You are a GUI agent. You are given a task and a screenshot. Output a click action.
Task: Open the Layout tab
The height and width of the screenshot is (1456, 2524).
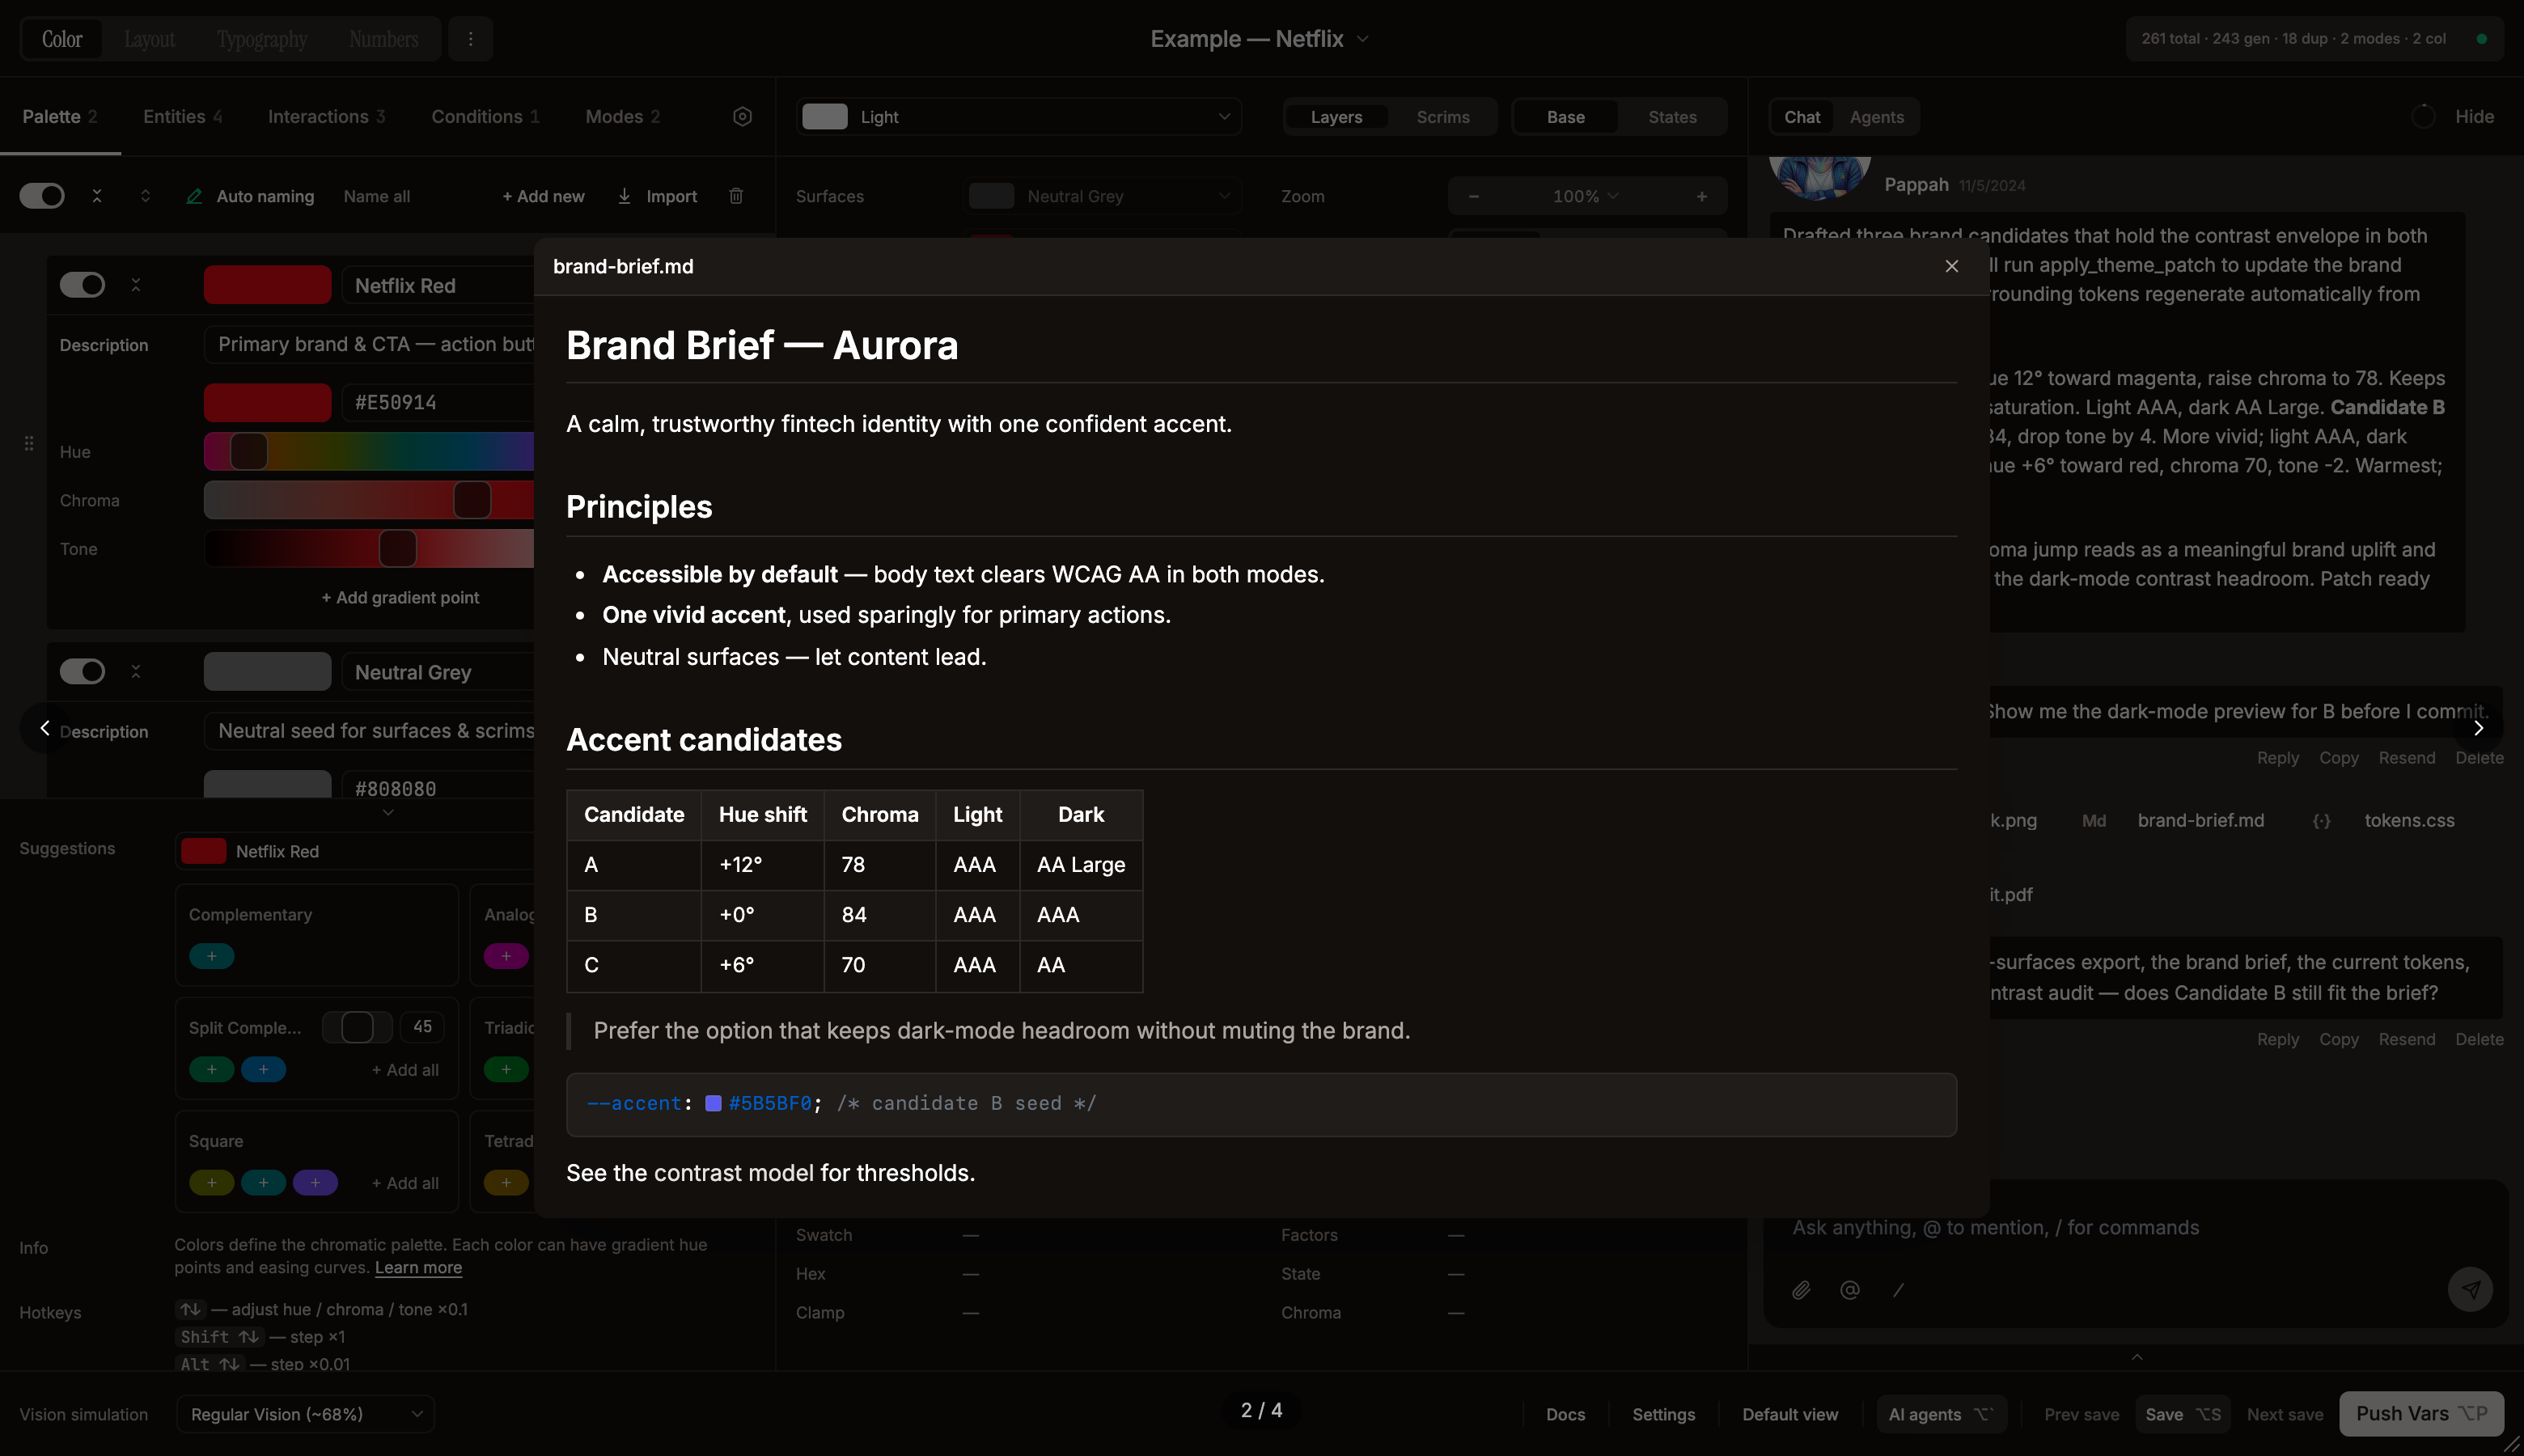click(149, 39)
